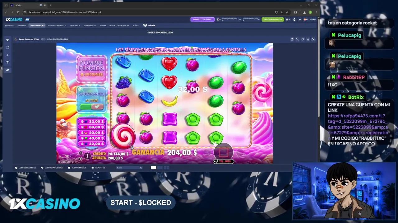Open FAVORITOS tab below the game

coord(98,168)
